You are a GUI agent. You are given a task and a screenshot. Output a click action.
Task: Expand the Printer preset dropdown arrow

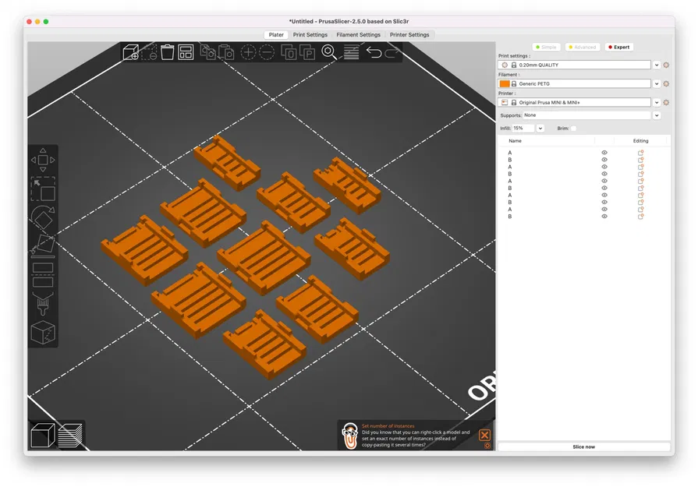(657, 102)
